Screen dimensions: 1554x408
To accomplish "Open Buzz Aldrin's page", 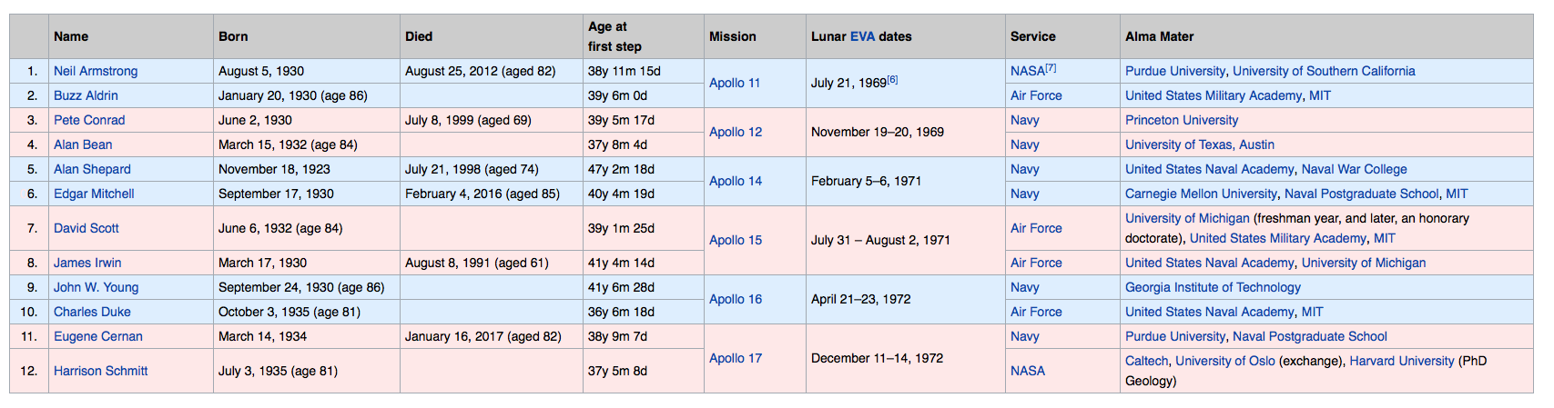I will (86, 95).
